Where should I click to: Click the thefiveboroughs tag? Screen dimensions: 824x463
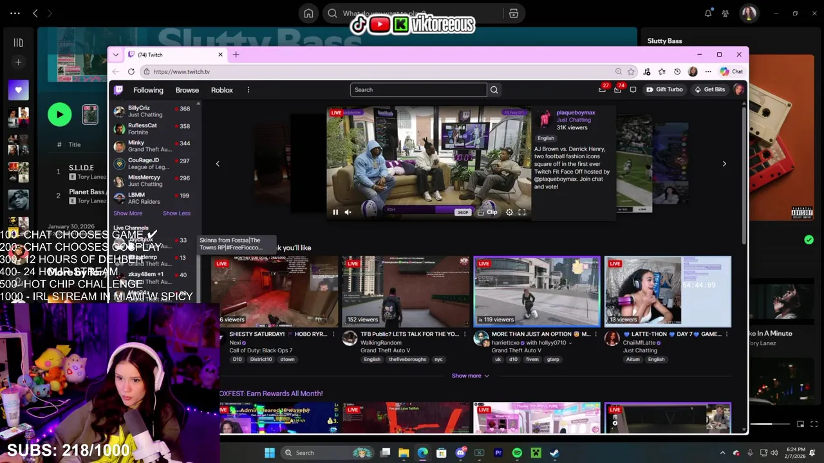click(407, 359)
